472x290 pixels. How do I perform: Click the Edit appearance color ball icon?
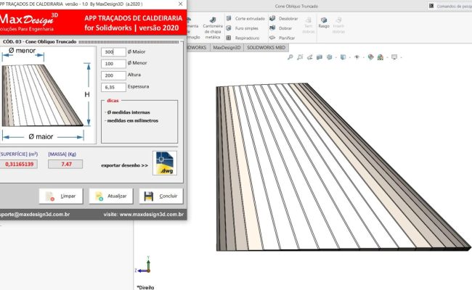click(370, 57)
